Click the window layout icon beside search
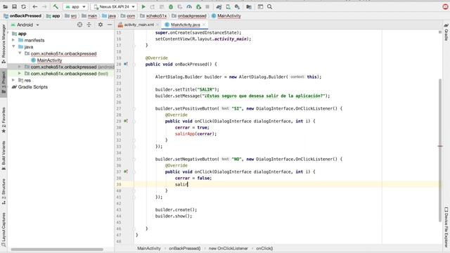Image resolution: width=450 pixels, height=253 pixels. click(x=260, y=6)
